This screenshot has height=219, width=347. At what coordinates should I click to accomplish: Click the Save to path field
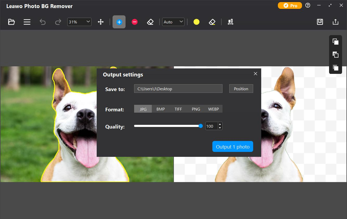point(178,89)
